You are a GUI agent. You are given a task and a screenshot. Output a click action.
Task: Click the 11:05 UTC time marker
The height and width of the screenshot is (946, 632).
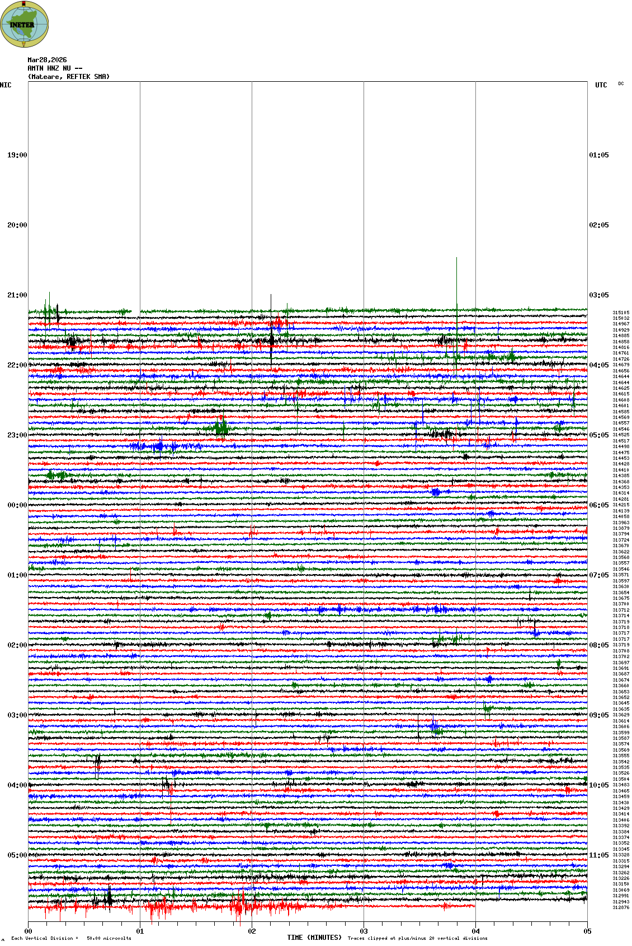coord(598,855)
